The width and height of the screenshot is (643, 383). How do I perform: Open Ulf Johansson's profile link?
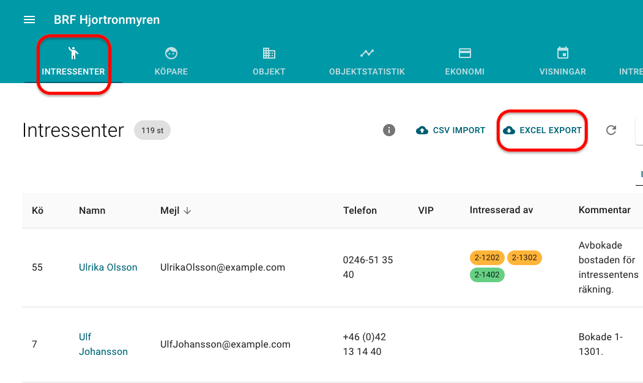(x=103, y=345)
